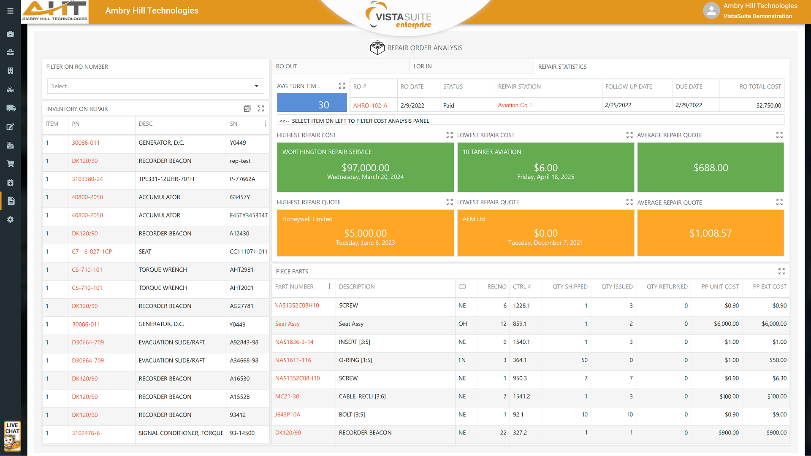811x456 pixels.
Task: Open repair order AHRO-102-A link
Action: point(370,105)
